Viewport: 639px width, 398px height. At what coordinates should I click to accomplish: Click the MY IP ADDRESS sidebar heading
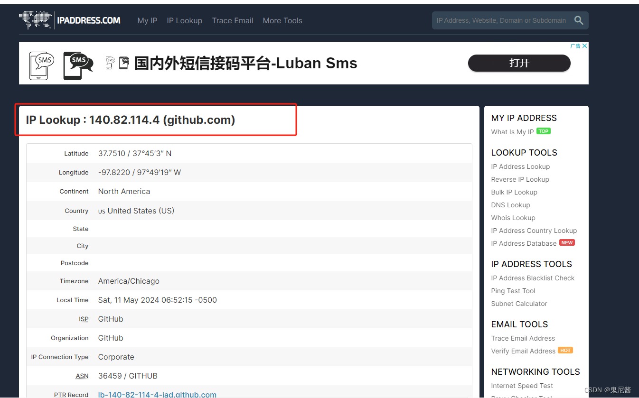click(x=524, y=118)
